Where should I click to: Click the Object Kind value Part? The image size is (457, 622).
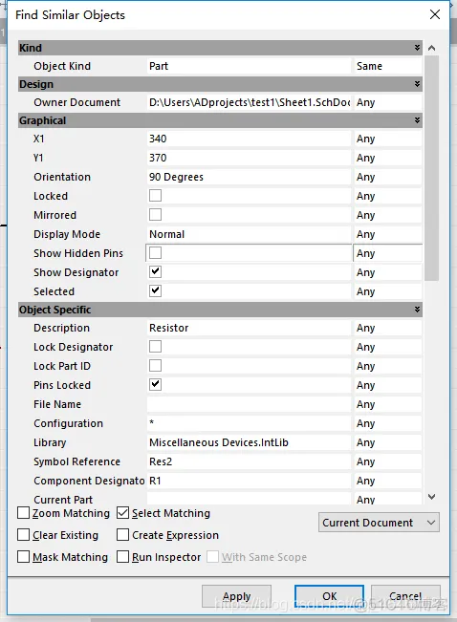tap(249, 66)
